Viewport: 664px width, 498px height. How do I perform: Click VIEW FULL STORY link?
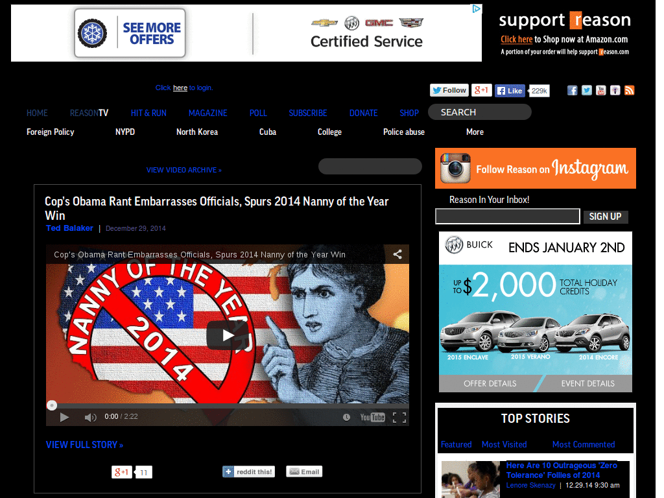[84, 445]
